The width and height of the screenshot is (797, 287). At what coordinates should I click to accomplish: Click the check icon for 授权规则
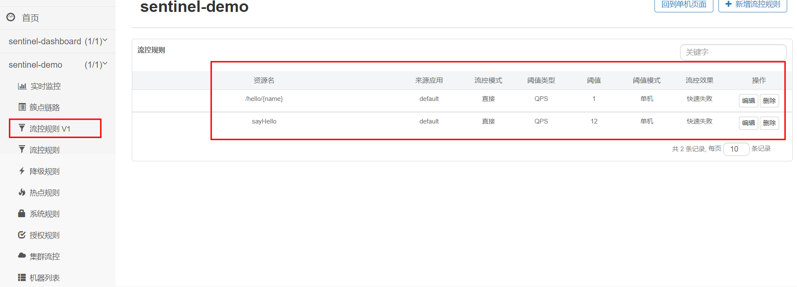point(22,235)
